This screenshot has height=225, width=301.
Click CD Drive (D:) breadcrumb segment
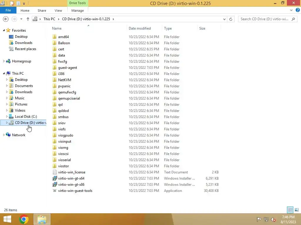pos(86,19)
